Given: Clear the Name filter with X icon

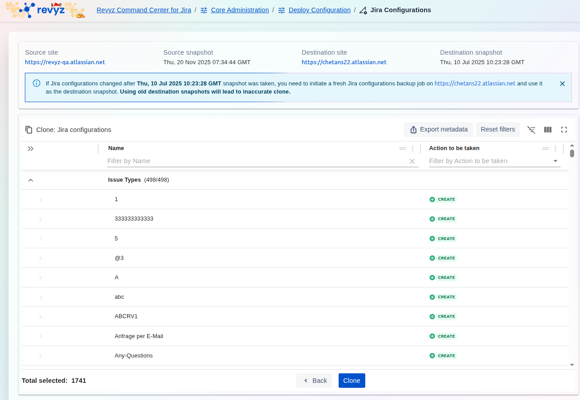Looking at the screenshot, I should 412,161.
